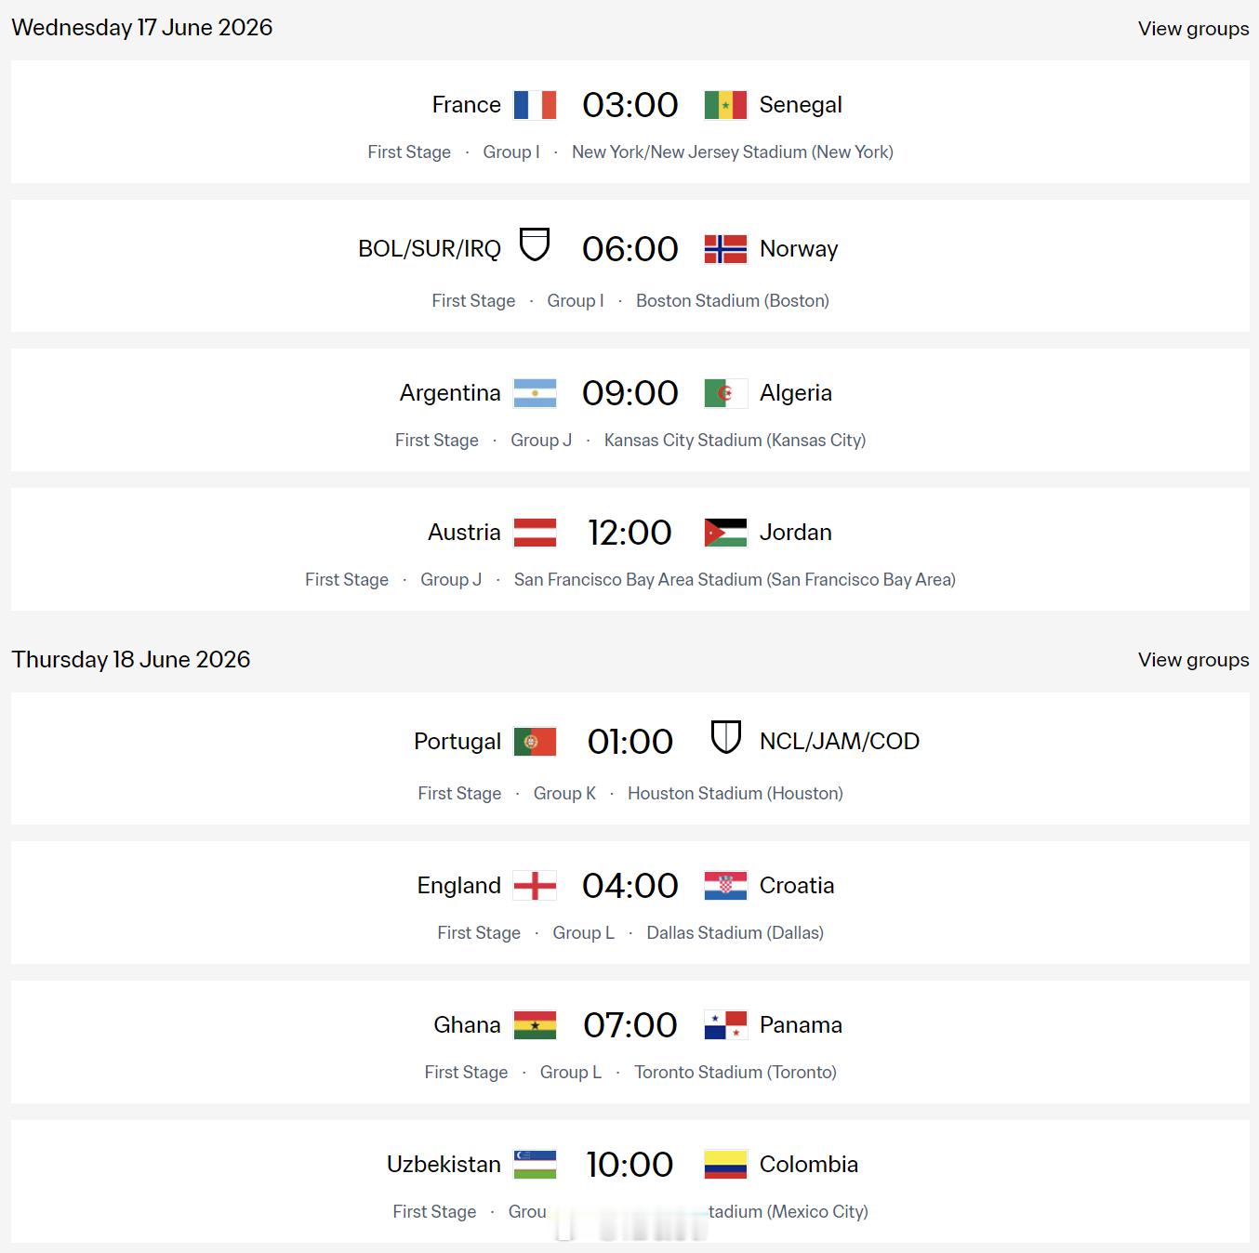Click the Panama team name

[x=801, y=1025]
